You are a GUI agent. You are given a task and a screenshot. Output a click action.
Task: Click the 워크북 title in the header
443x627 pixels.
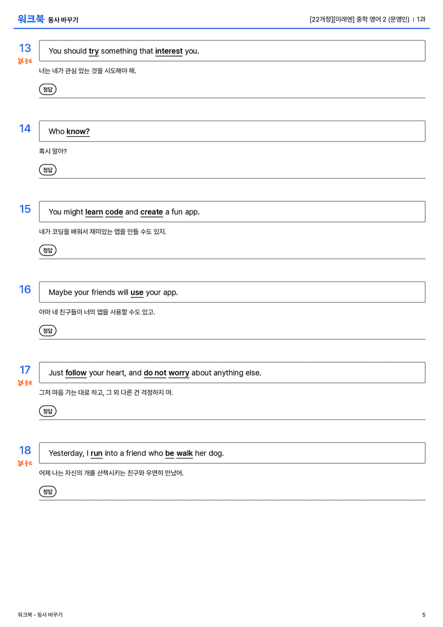click(x=31, y=19)
